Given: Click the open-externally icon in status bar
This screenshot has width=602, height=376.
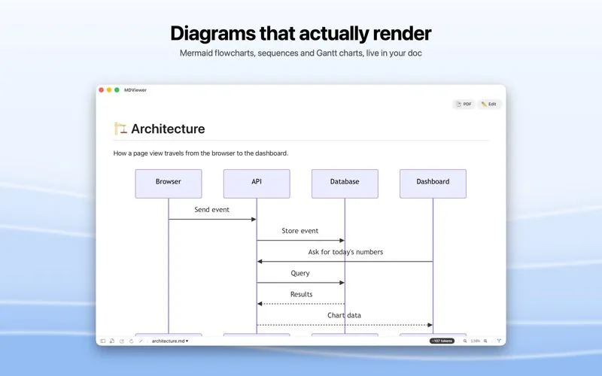Looking at the screenshot, I should click(x=122, y=341).
